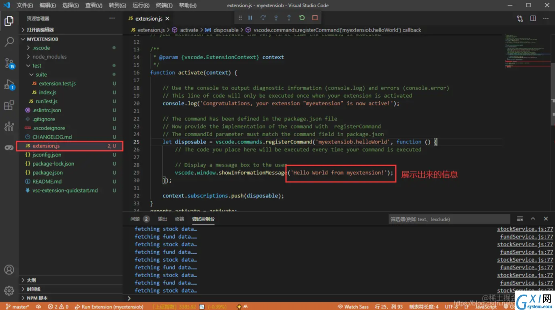This screenshot has width=555, height=310.
Task: Open Explorer panel more actions ellipsis
Action: click(112, 18)
